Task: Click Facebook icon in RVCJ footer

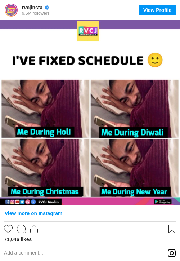Action: click(8, 202)
